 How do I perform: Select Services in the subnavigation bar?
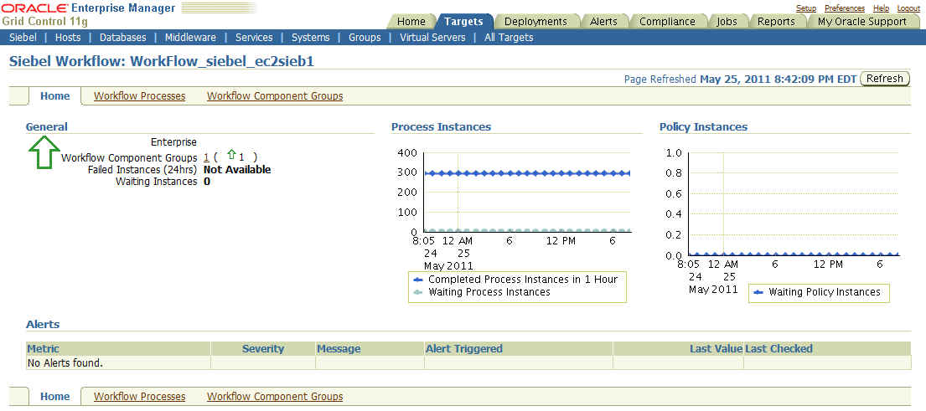254,37
